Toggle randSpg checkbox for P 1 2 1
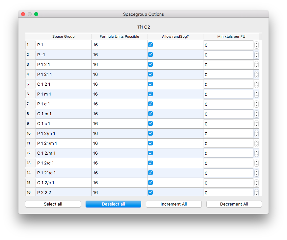This screenshot has width=287, height=240. click(x=150, y=64)
